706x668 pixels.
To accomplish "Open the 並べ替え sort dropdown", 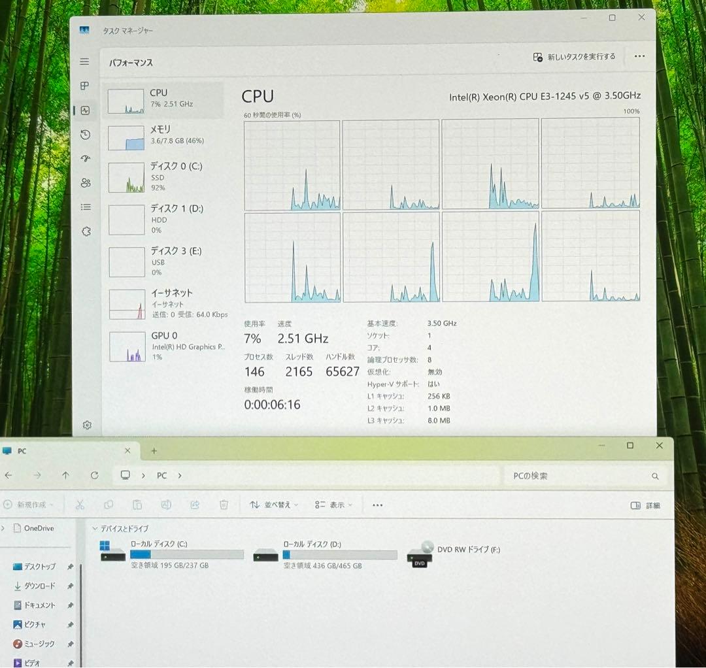I will click(274, 505).
